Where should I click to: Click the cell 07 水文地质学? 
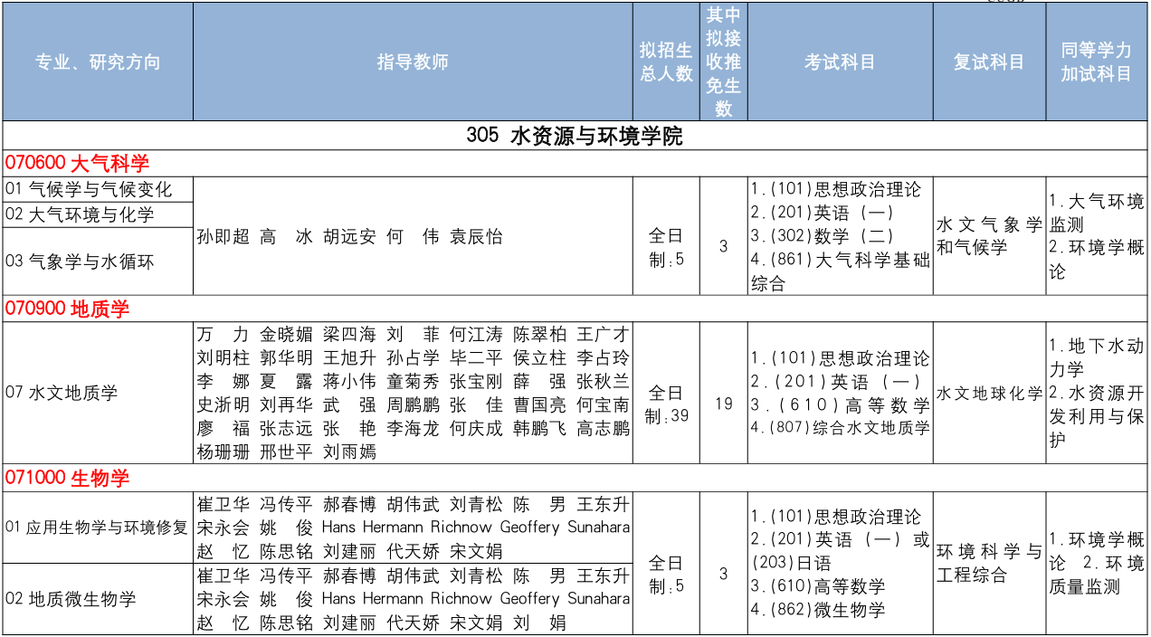click(98, 393)
